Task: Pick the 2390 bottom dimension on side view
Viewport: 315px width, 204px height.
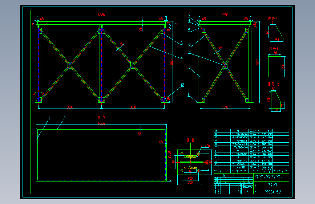Action: [225, 107]
